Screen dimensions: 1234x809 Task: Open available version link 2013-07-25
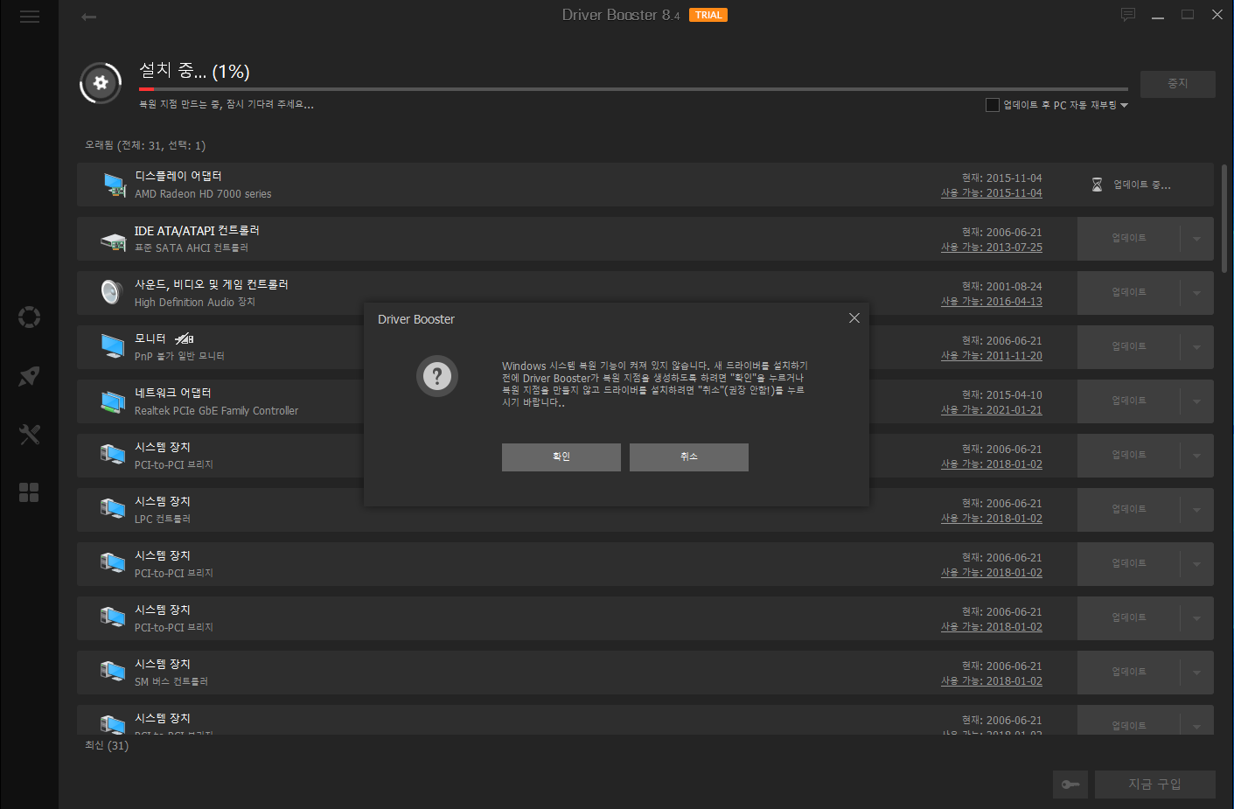(992, 248)
